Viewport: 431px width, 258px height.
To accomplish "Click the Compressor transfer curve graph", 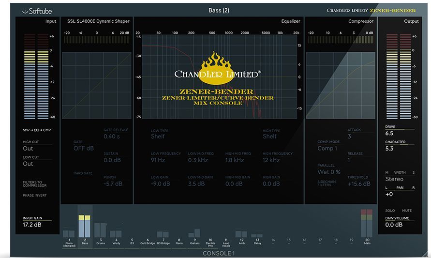I will click(x=341, y=86).
